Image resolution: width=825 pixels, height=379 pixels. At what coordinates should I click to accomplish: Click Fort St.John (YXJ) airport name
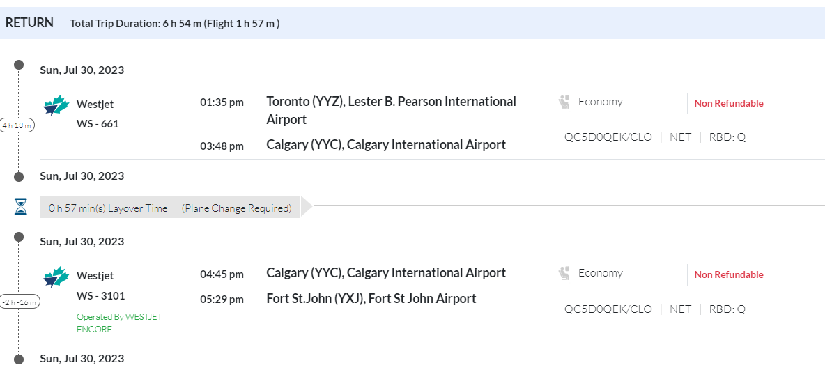point(371,299)
